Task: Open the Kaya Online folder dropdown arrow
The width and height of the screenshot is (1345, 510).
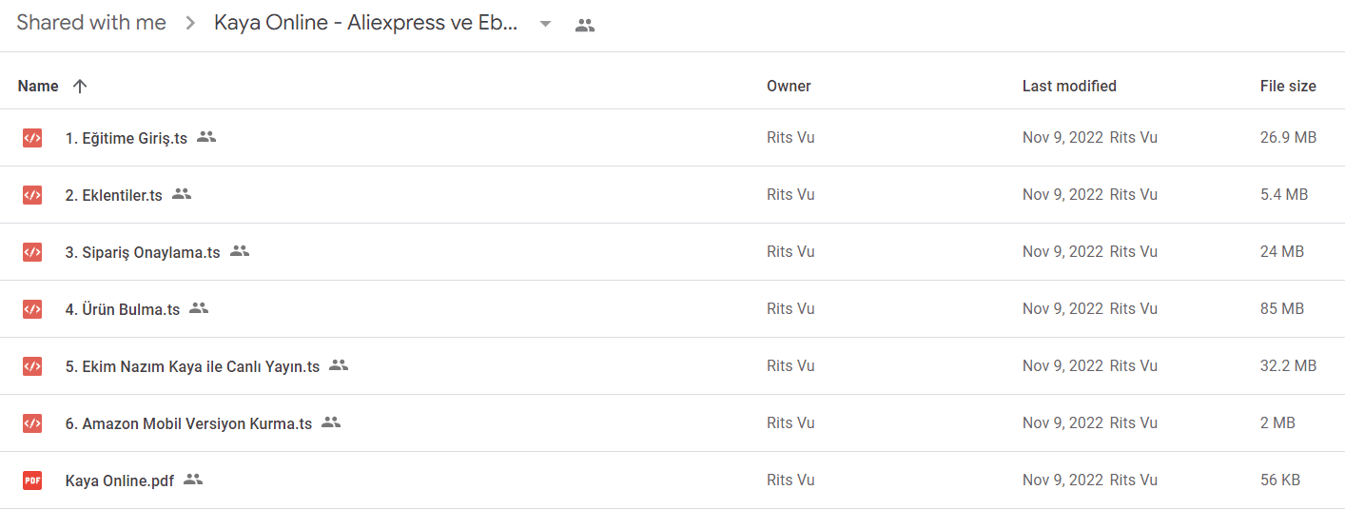Action: pos(545,24)
